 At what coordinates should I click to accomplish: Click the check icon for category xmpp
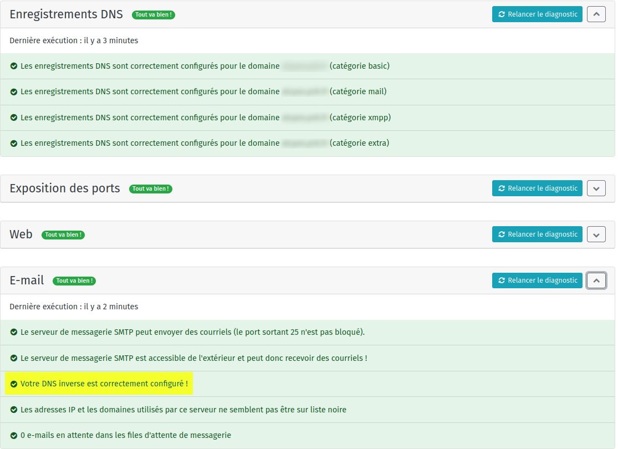click(x=14, y=118)
